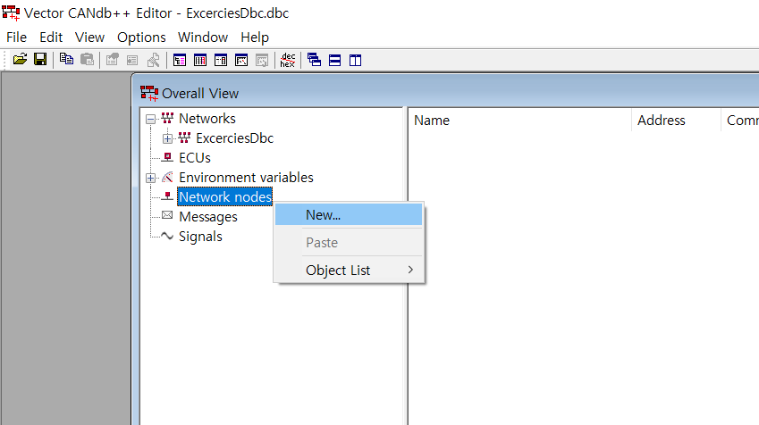Click the column-list view toolbar icon
The image size is (759, 425).
200,61
